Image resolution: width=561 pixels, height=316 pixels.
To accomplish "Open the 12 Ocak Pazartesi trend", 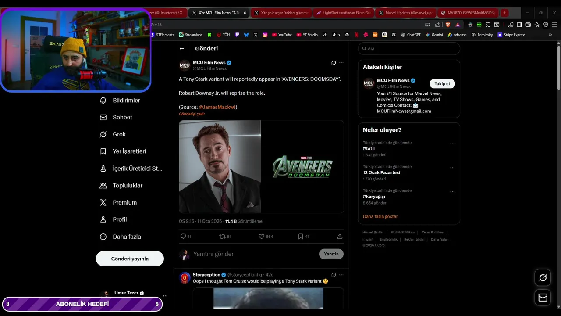I will (381, 172).
